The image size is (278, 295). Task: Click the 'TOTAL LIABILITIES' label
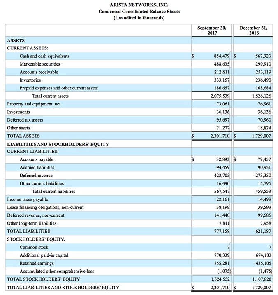tap(28, 231)
